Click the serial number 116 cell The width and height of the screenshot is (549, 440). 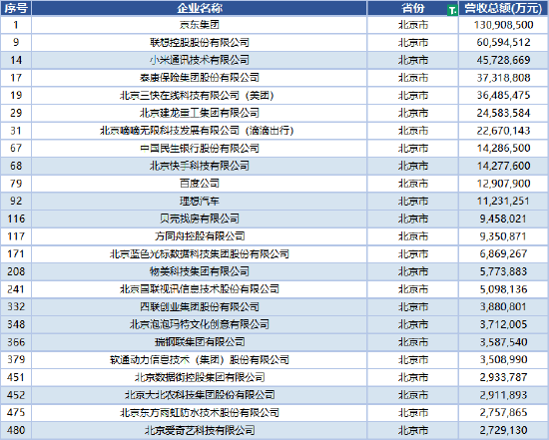pyautogui.click(x=16, y=219)
